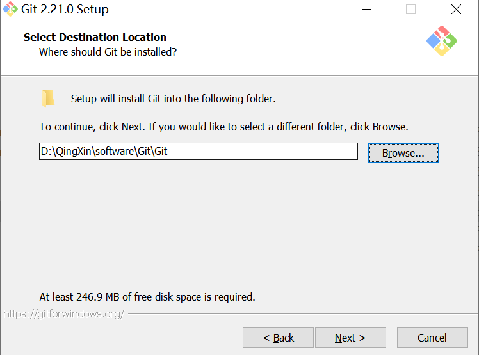Viewport: 479px width, 355px height.
Task: Open the Browse folder dialog
Action: (x=403, y=153)
